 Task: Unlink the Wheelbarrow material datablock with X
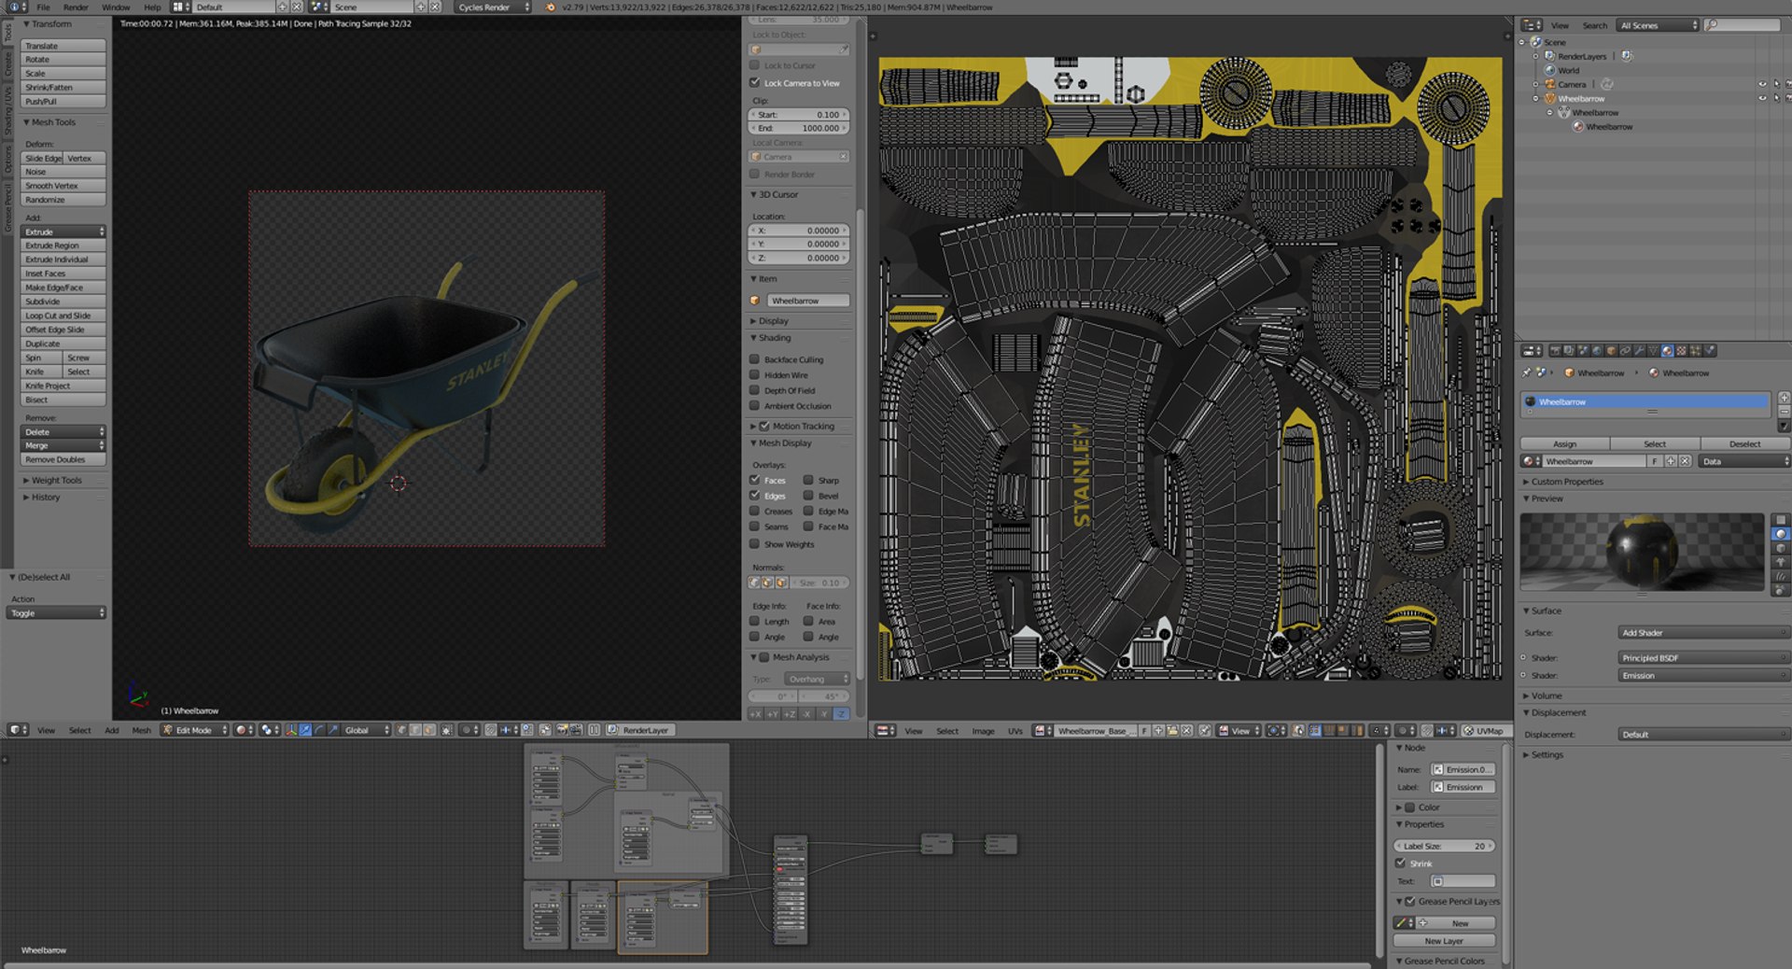pyautogui.click(x=1685, y=461)
